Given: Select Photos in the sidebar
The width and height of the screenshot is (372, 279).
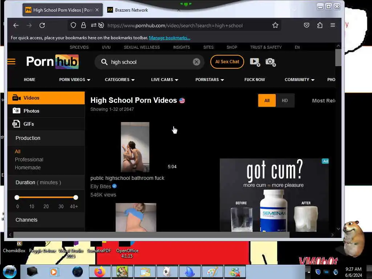Looking at the screenshot, I should click(x=46, y=111).
